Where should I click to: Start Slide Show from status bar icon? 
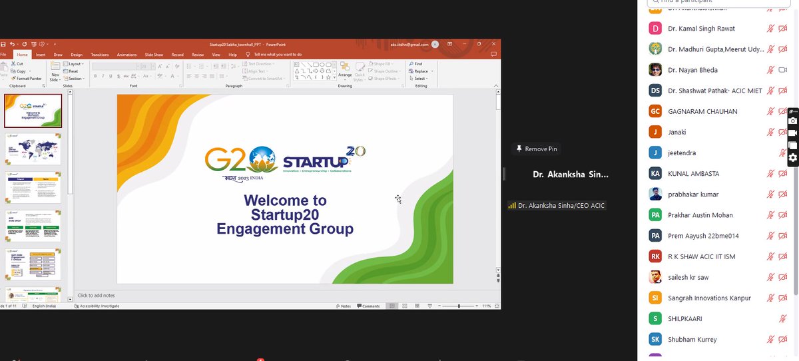coord(431,306)
